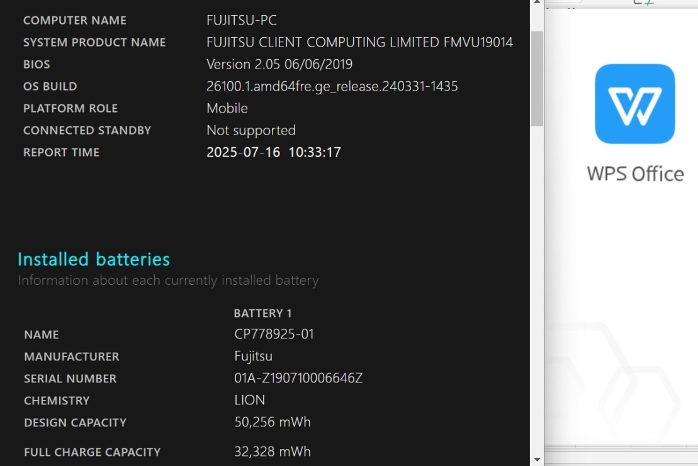Click the 32,328 mWh full charge value
Image resolution: width=698 pixels, height=466 pixels.
[273, 452]
